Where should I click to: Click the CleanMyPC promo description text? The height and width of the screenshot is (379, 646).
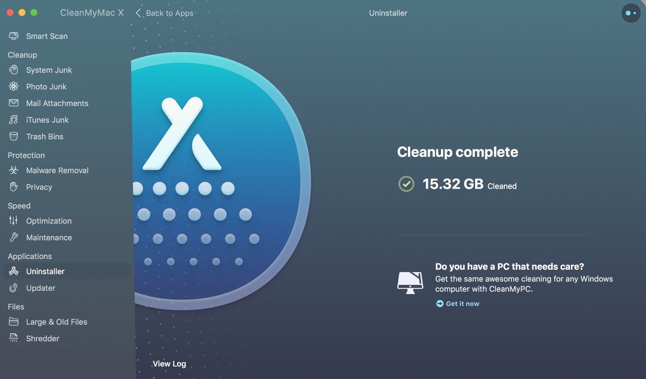pyautogui.click(x=524, y=284)
